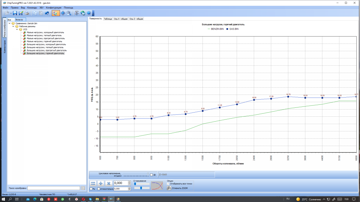Open the blue diamond info icon
This screenshot has height=202, width=360.
[x=63, y=13]
